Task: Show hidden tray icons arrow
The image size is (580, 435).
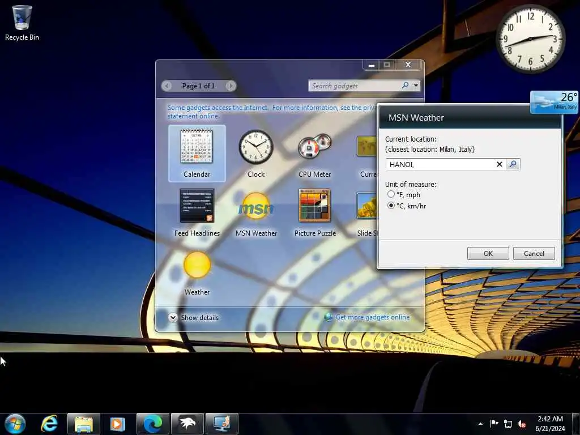Action: coord(480,424)
